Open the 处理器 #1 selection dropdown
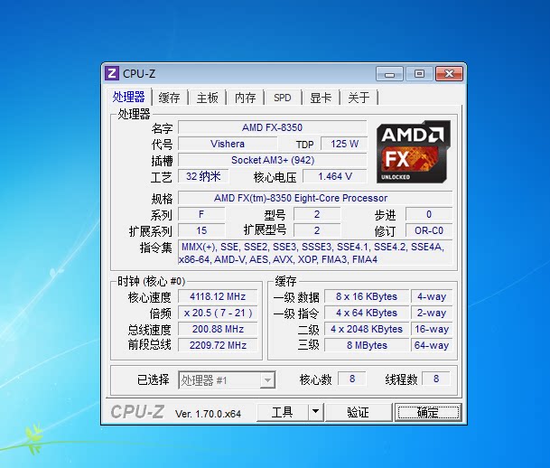Viewport: 550px width, 468px height. point(227,380)
